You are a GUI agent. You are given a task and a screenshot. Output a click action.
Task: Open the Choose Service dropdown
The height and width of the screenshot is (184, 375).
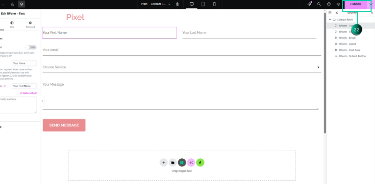[x=182, y=67]
